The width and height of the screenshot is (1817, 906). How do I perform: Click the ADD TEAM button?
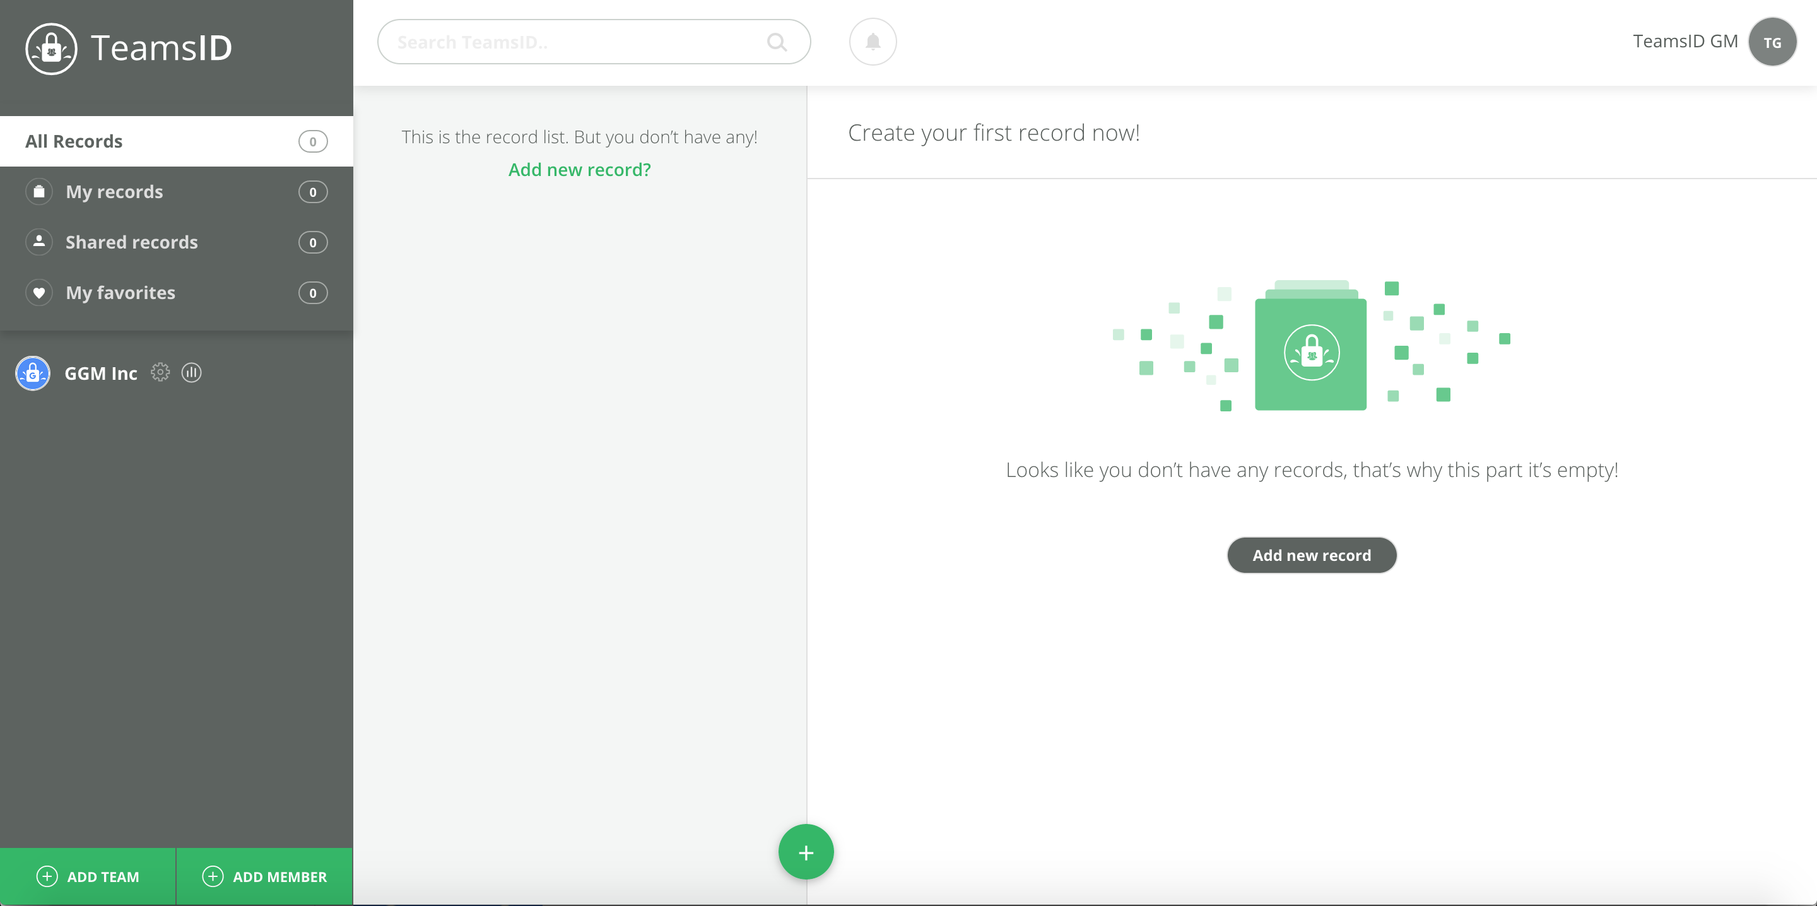[87, 876]
